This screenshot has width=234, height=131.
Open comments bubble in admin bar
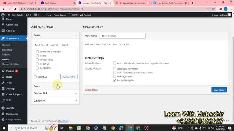35,15
